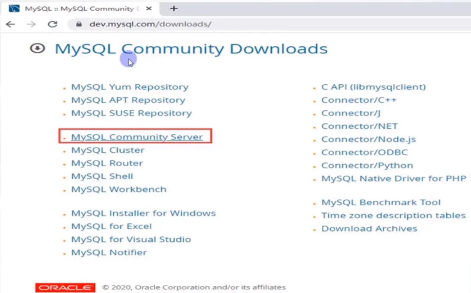The width and height of the screenshot is (471, 293).
Task: Open C API (libmysqlclient) link
Action: click(x=373, y=87)
